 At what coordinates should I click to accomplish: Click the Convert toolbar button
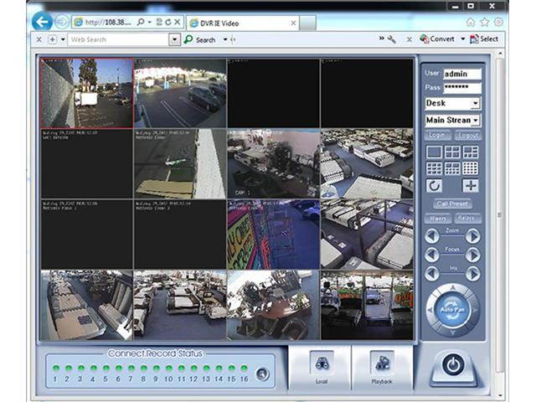(x=437, y=39)
